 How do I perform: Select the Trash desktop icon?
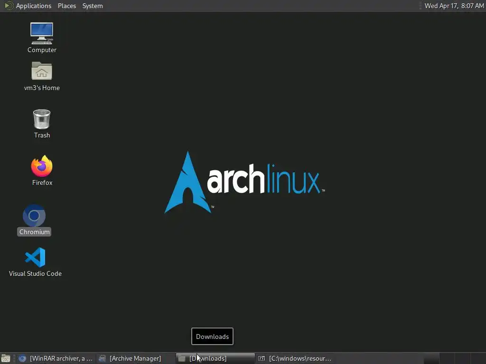(42, 119)
